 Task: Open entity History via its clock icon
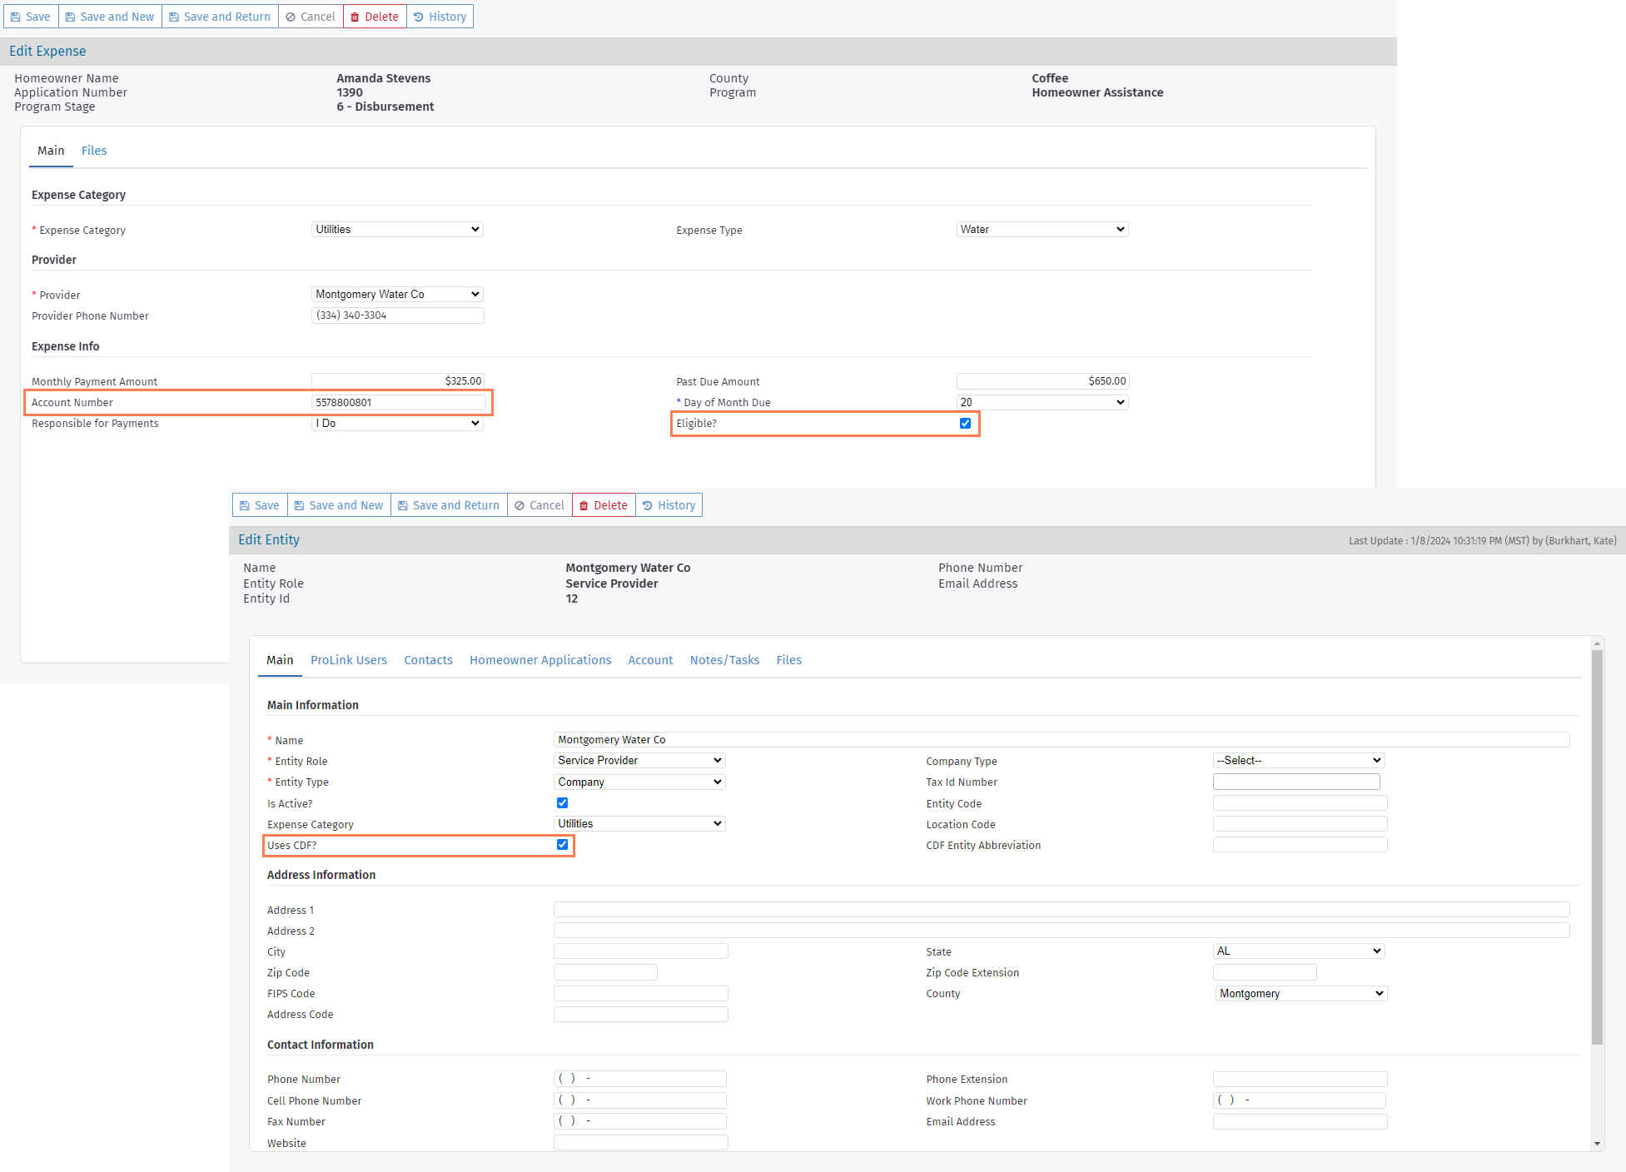tap(648, 505)
